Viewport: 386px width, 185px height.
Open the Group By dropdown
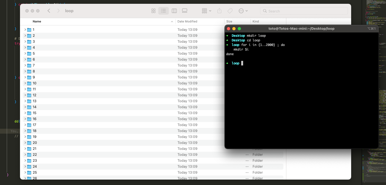[206, 11]
